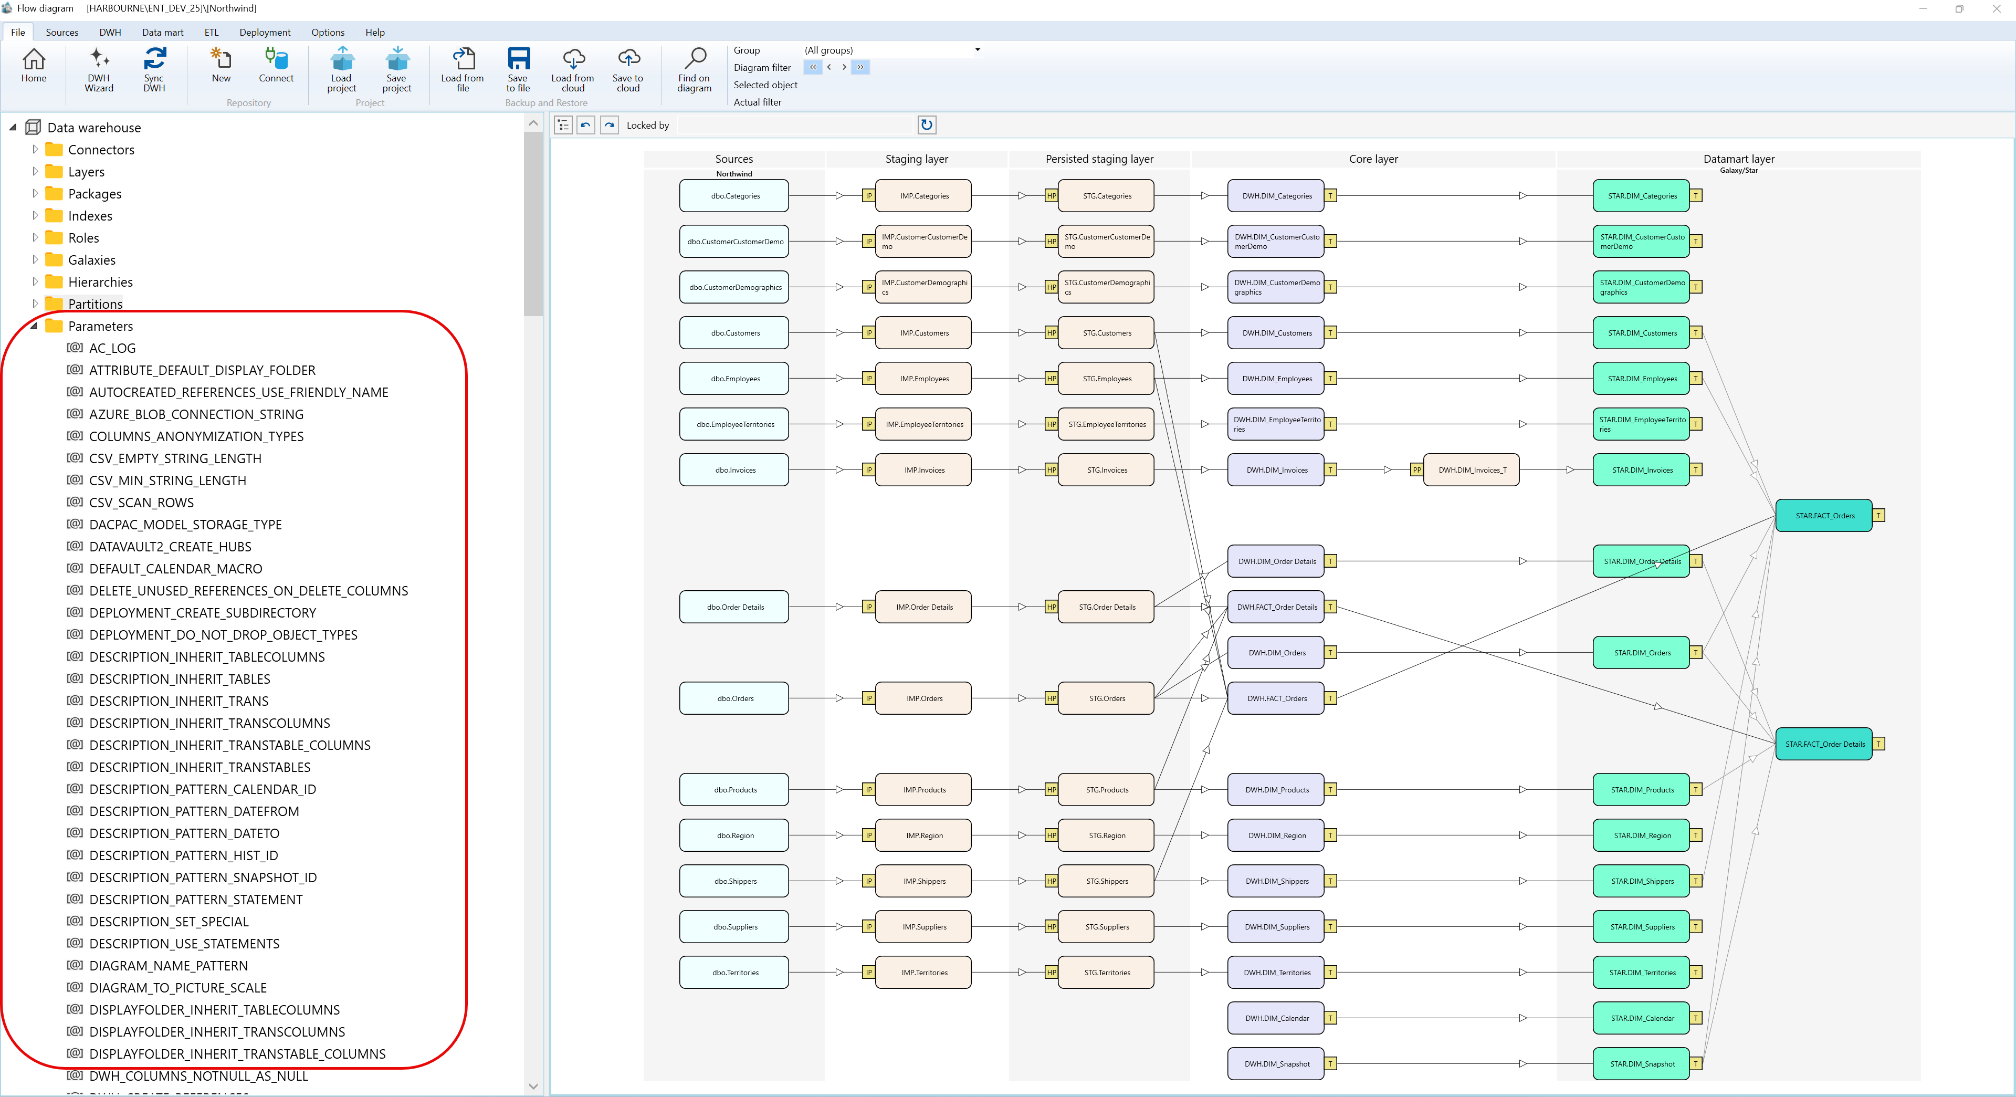The image size is (2016, 1097).
Task: Open the Sources ribbon tab
Action: 62,32
